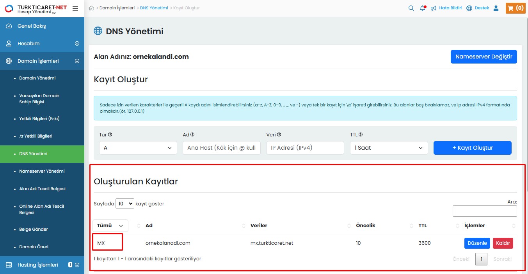Open search with the magnifier icon
Image resolution: width=528 pixels, height=274 pixels.
(x=411, y=8)
